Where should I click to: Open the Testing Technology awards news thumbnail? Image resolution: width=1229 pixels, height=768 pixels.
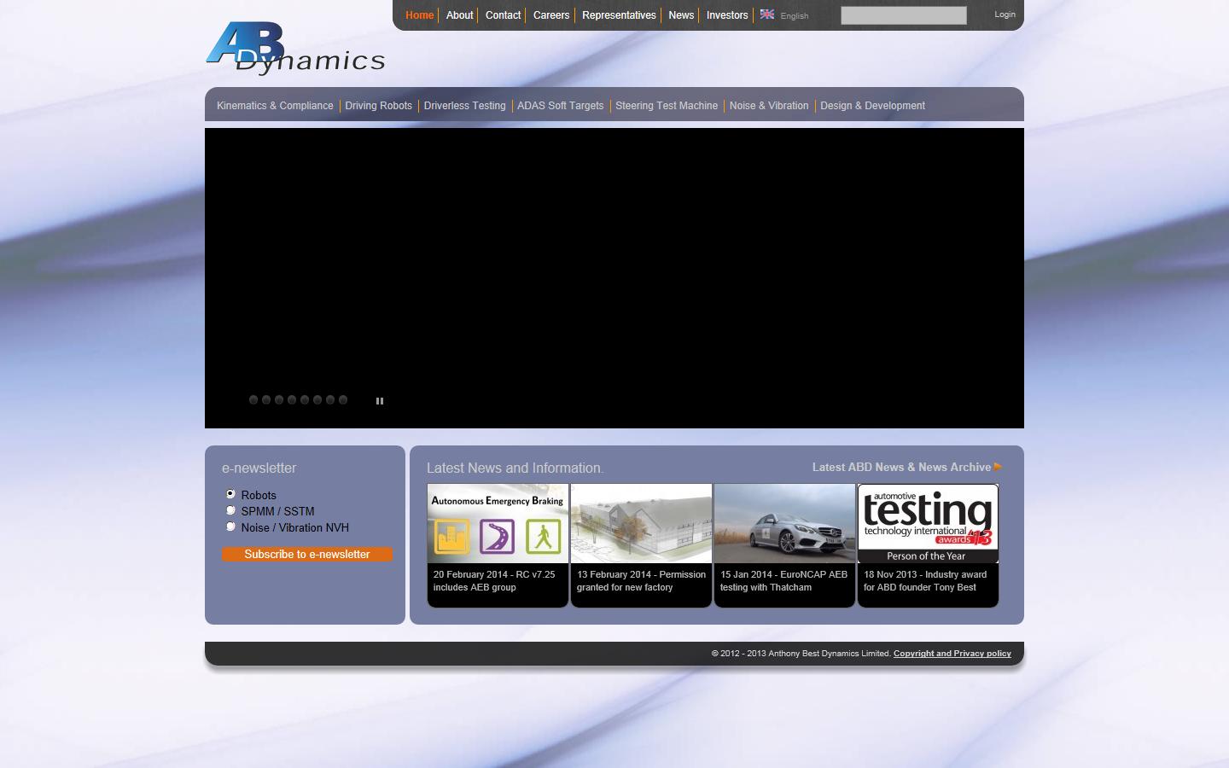(928, 521)
